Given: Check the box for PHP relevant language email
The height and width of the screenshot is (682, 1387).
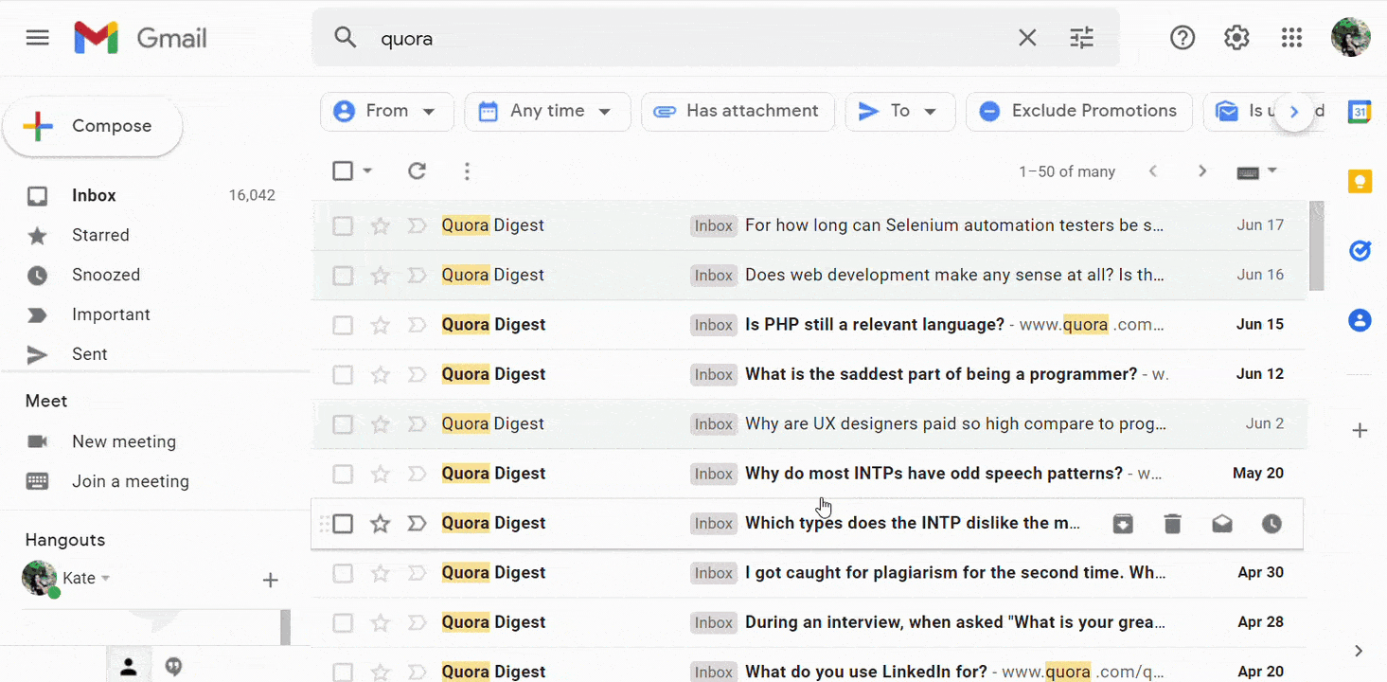Looking at the screenshot, I should 343,325.
